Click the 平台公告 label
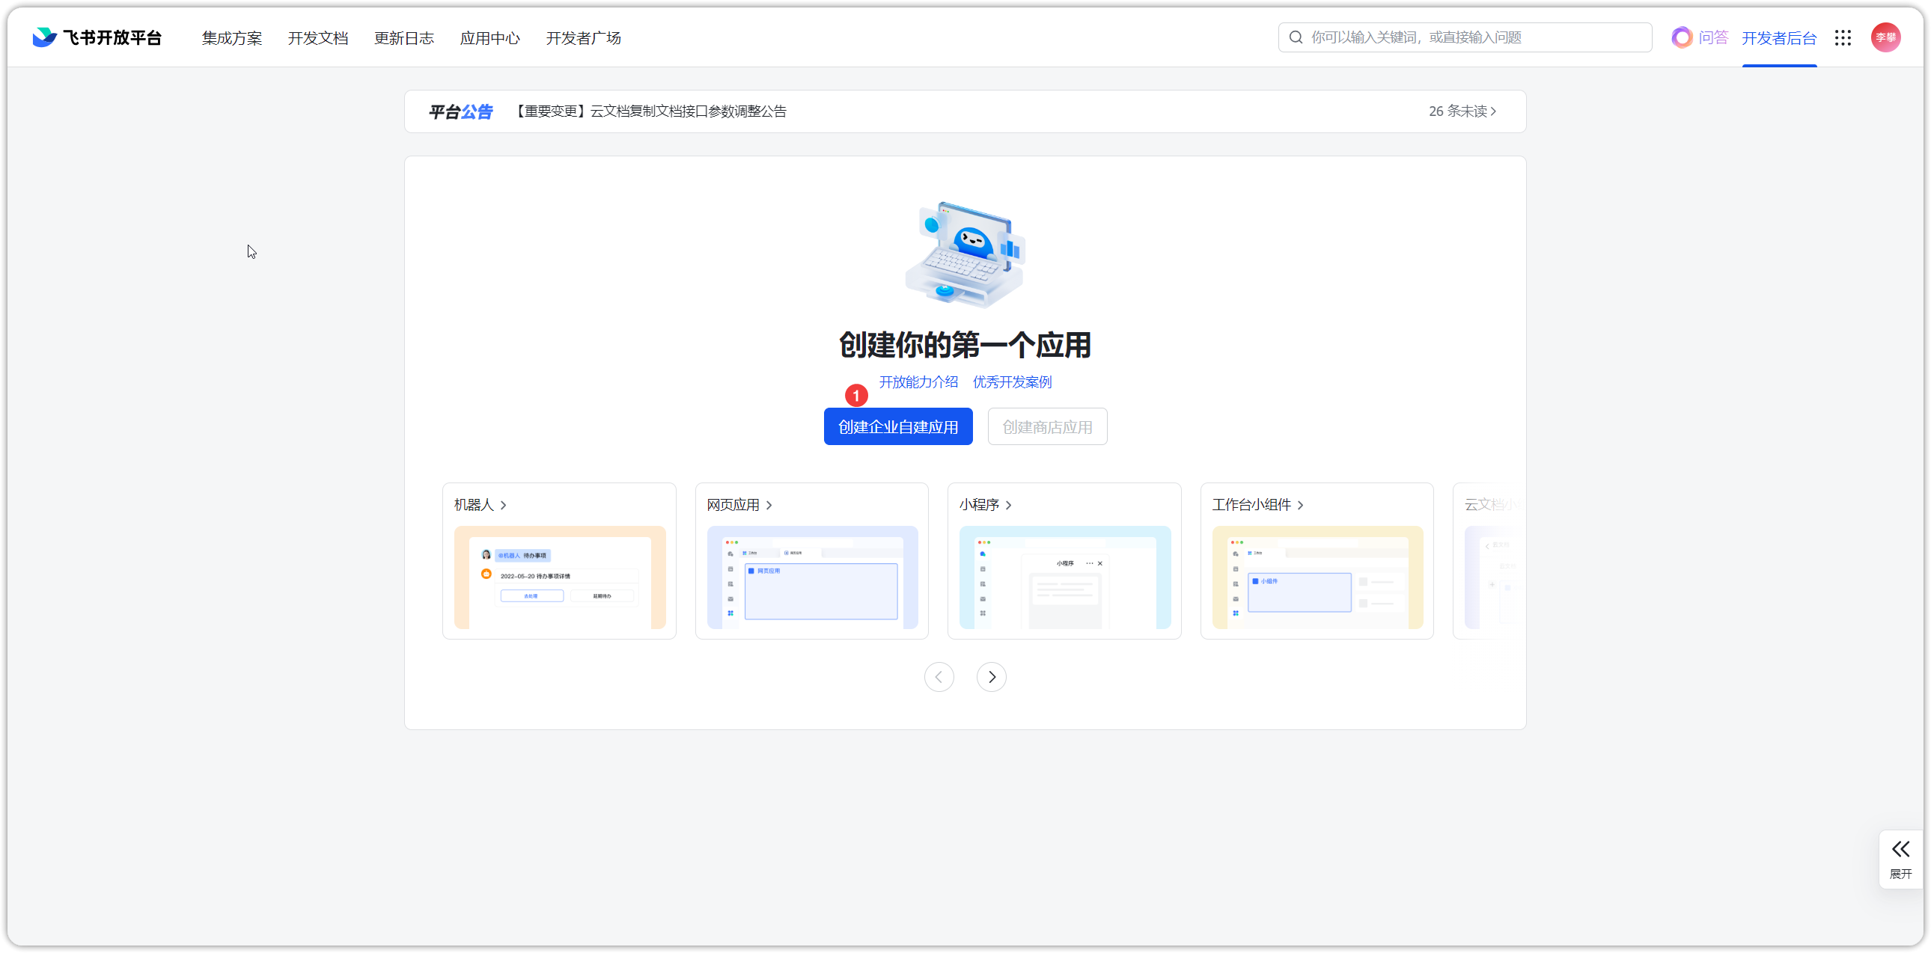This screenshot has width=1931, height=953. pos(461,111)
